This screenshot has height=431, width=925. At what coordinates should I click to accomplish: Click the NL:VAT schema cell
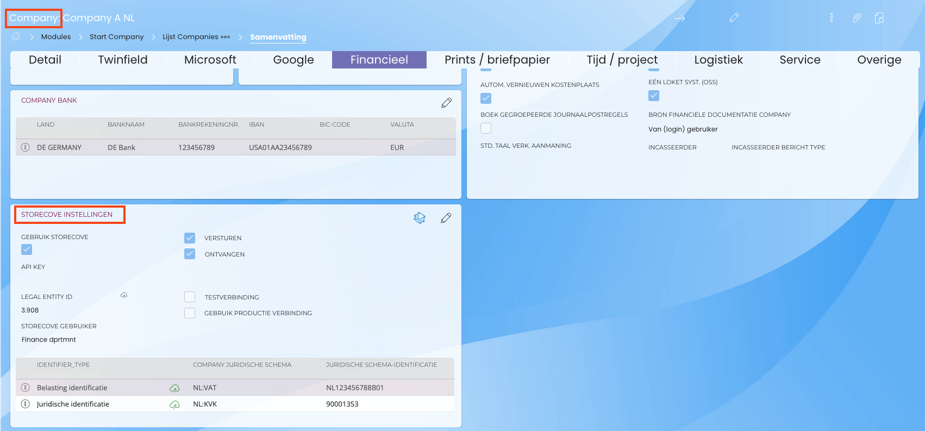(x=205, y=388)
